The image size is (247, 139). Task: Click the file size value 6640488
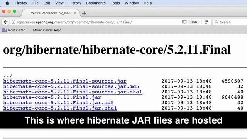232,97
